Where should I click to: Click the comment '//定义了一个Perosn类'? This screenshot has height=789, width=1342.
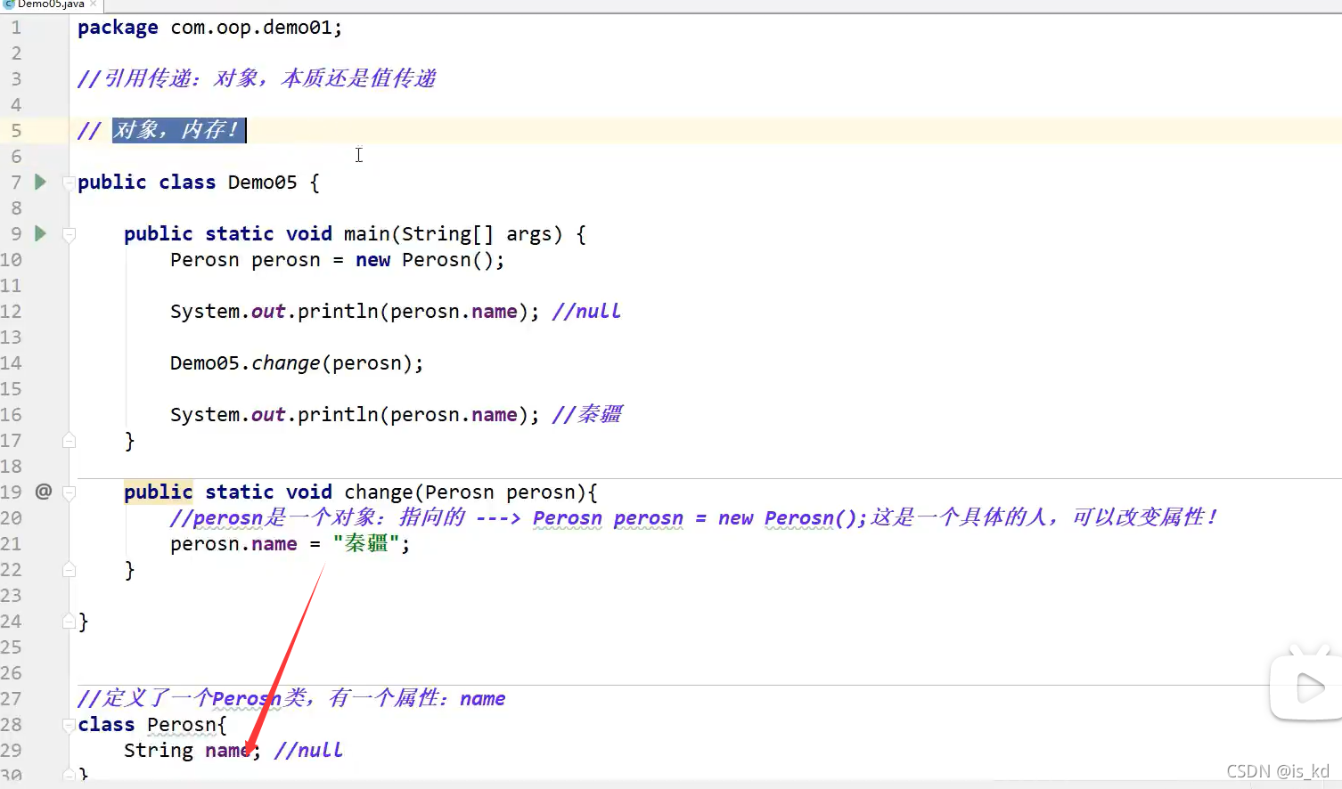point(192,698)
